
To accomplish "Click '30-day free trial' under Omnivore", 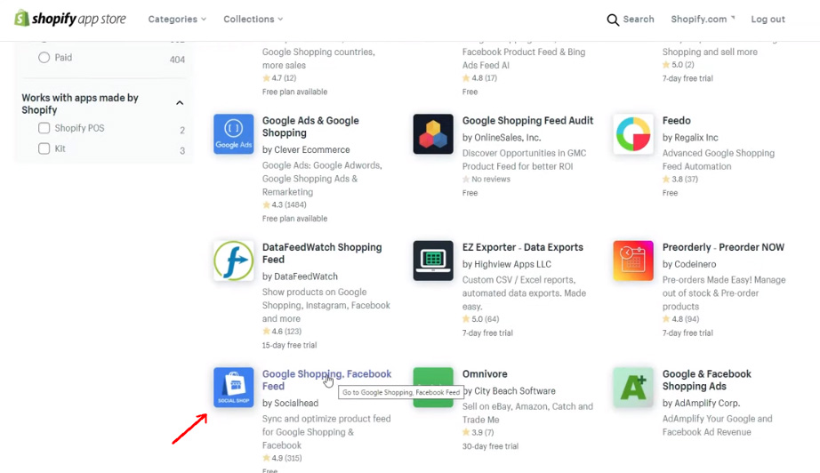I will click(x=490, y=446).
